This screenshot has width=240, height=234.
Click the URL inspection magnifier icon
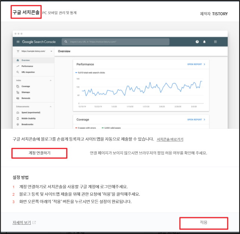[18, 72]
